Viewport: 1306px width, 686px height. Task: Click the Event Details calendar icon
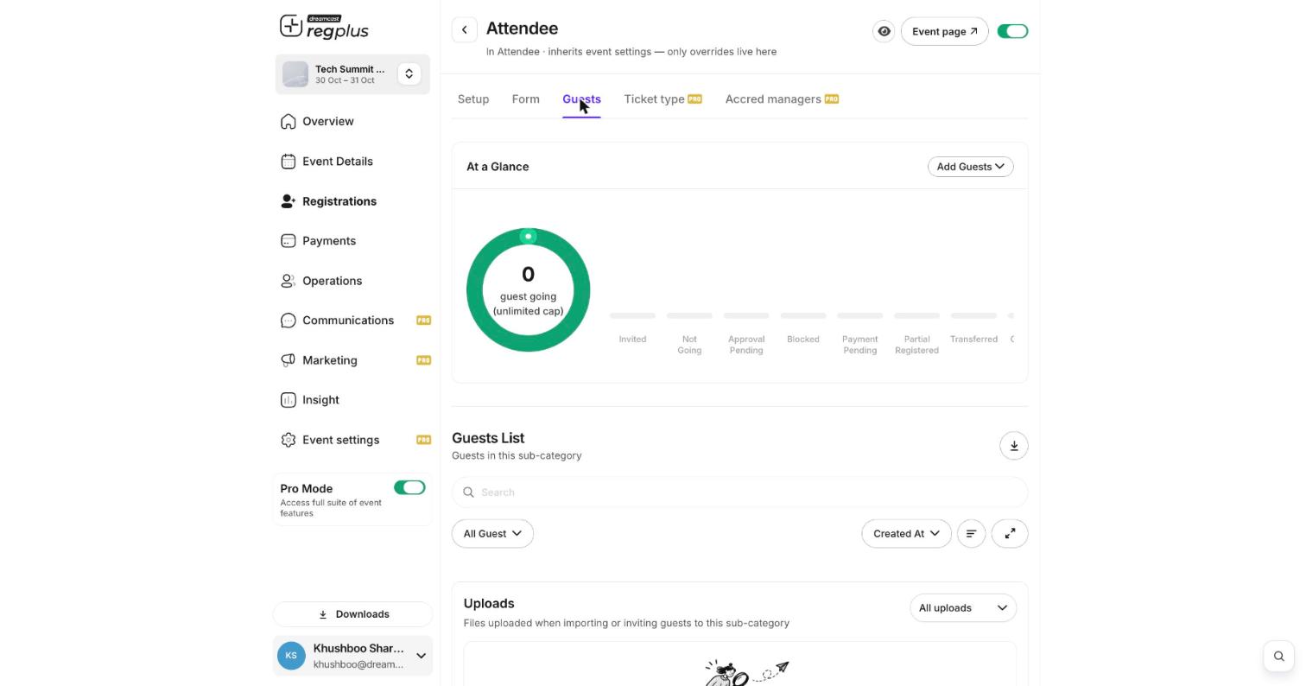[x=288, y=162]
